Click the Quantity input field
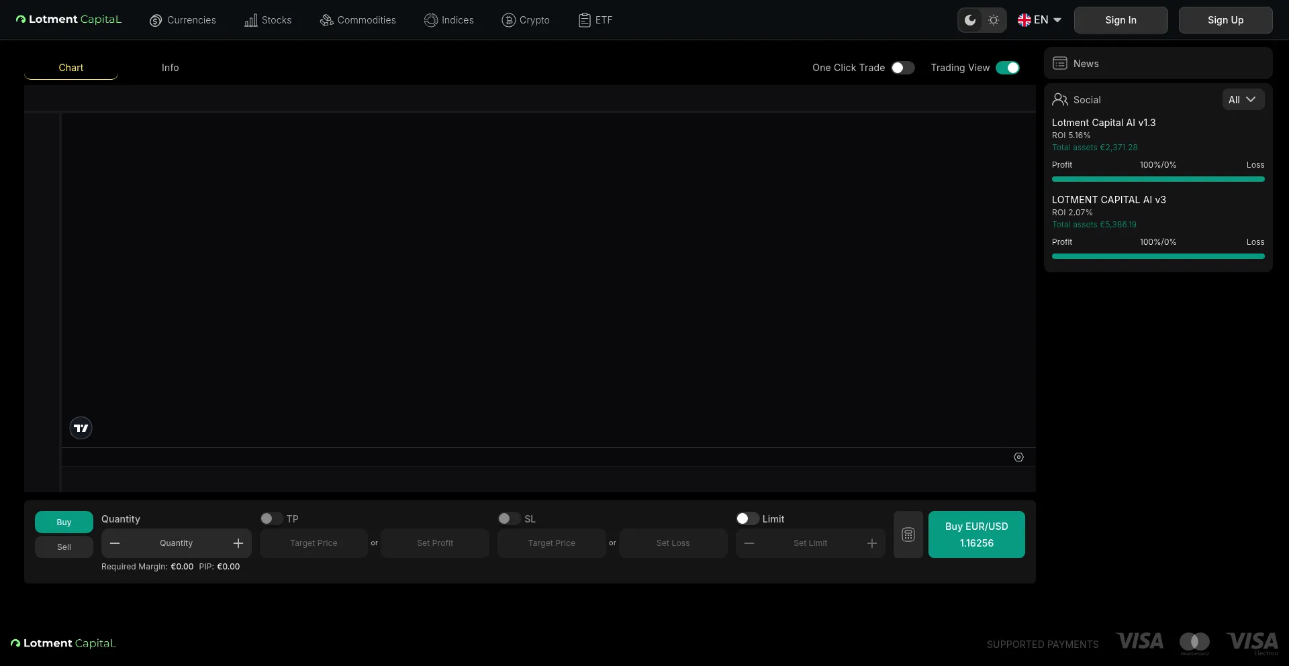Viewport: 1289px width, 666px height. [x=177, y=543]
